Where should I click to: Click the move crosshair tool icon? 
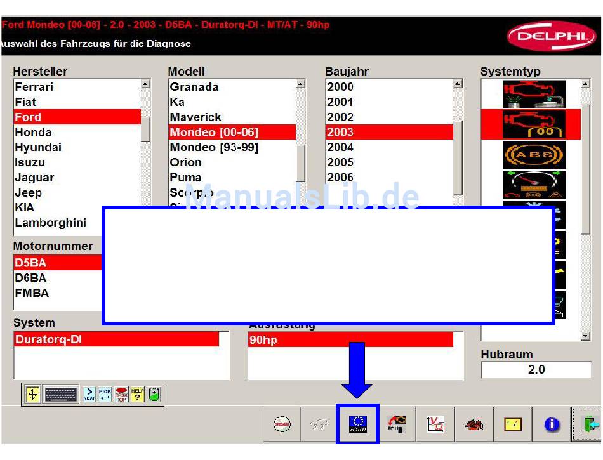tap(32, 394)
